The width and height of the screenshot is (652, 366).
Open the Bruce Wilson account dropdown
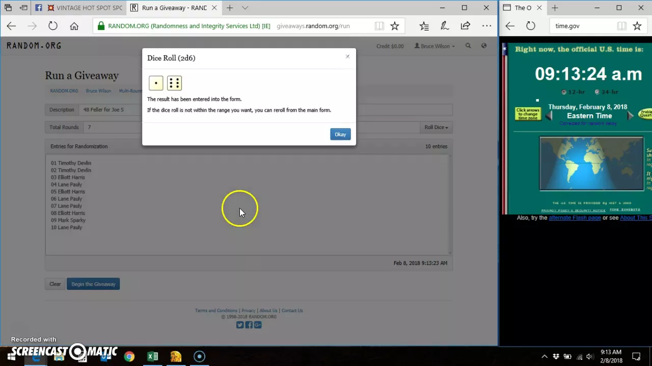434,46
